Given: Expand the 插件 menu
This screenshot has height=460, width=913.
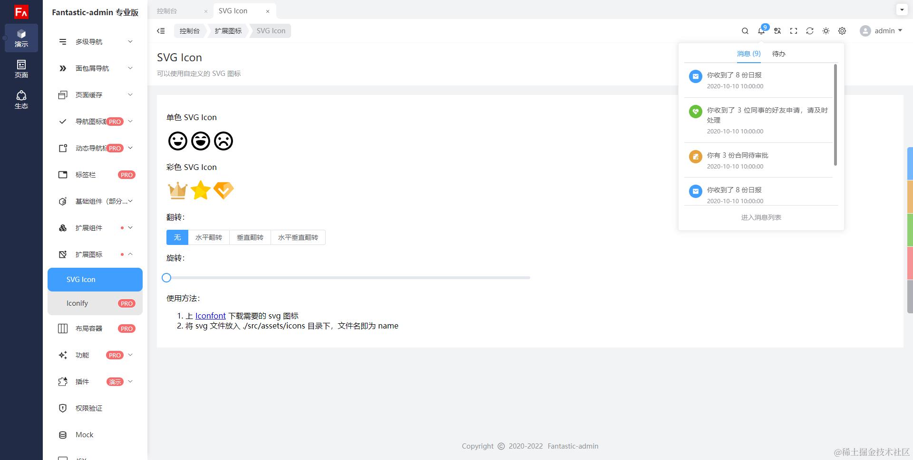Looking at the screenshot, I should tap(95, 382).
